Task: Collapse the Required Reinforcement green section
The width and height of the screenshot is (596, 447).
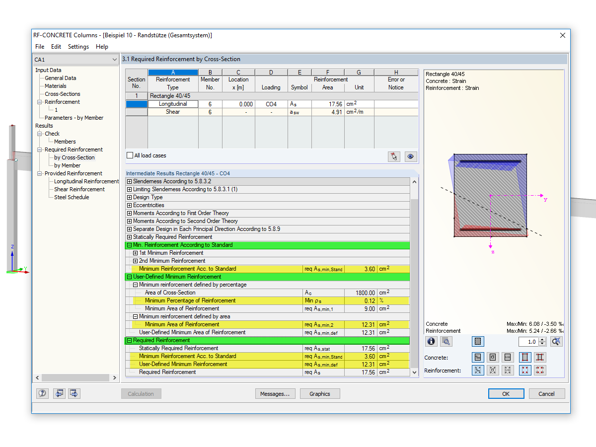Action: coord(130,340)
